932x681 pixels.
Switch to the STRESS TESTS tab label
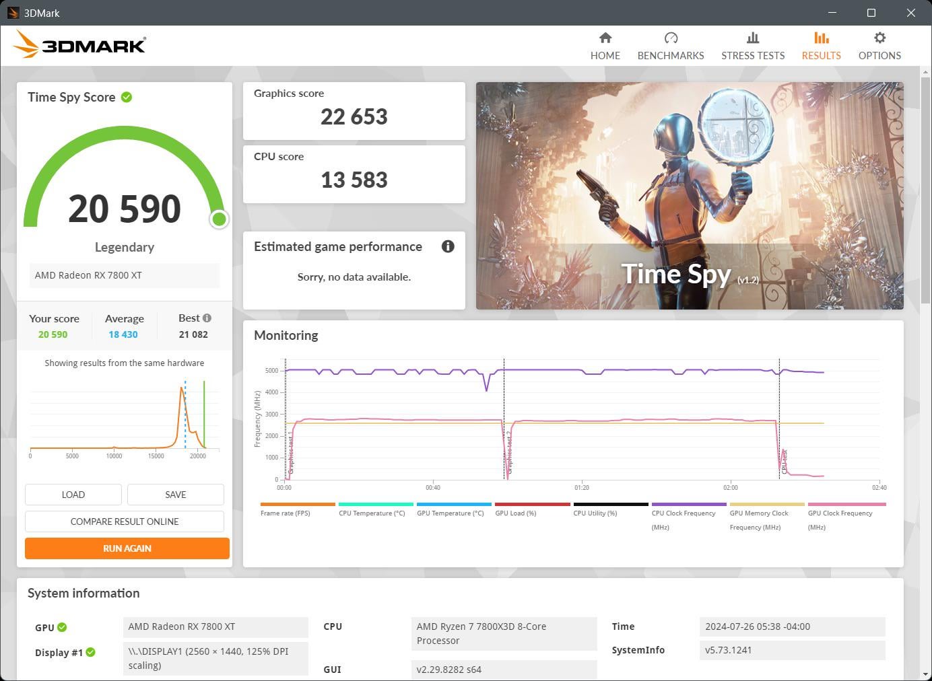click(x=753, y=56)
